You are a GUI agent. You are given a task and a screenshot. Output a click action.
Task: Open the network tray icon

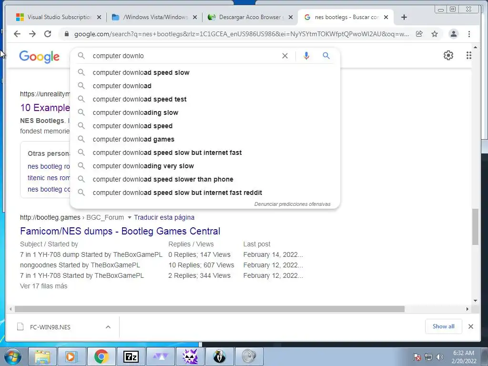coord(428,357)
